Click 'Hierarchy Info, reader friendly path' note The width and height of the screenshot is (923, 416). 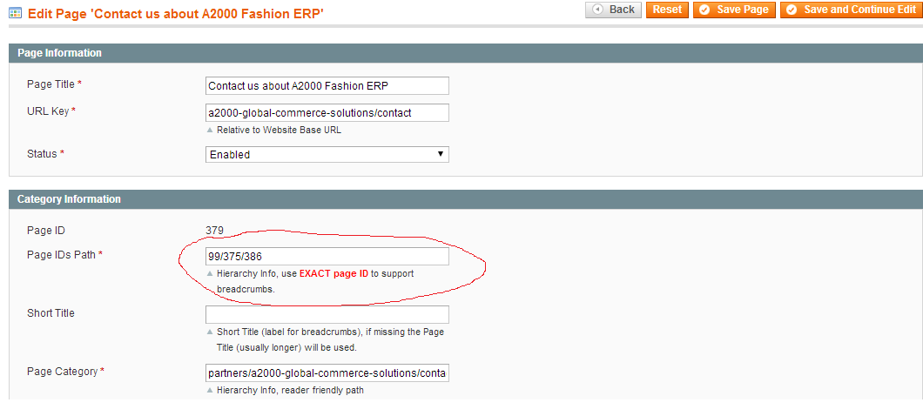(290, 390)
